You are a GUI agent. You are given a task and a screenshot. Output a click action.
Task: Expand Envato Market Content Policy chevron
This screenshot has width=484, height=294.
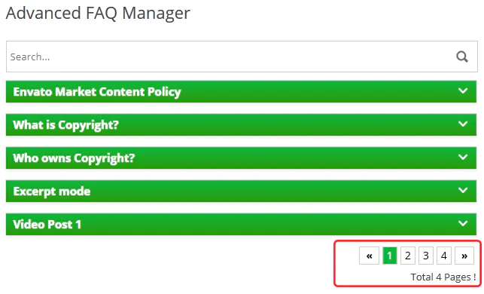tap(463, 91)
